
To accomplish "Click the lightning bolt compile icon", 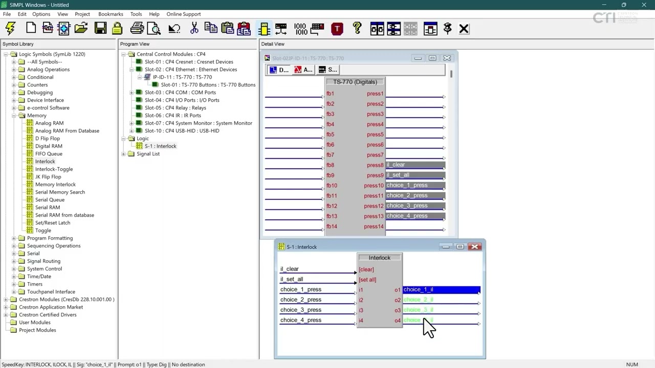I will 10,29.
